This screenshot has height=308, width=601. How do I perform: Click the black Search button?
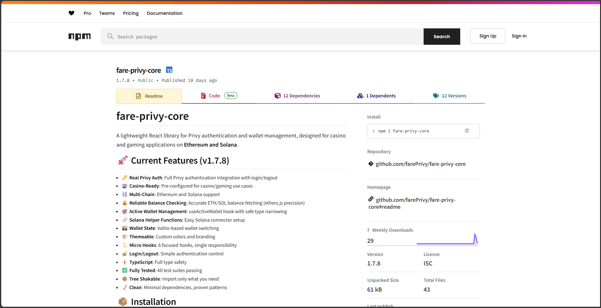coord(442,37)
